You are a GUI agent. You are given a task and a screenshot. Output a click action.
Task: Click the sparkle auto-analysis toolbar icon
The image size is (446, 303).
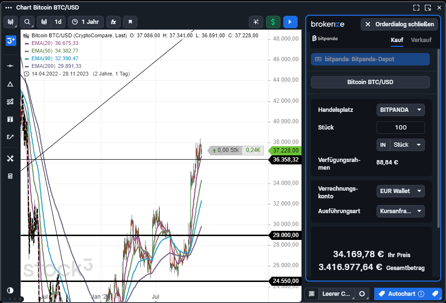coord(256,22)
